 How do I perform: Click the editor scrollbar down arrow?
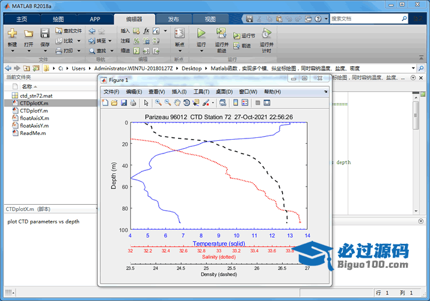pyautogui.click(x=416, y=211)
